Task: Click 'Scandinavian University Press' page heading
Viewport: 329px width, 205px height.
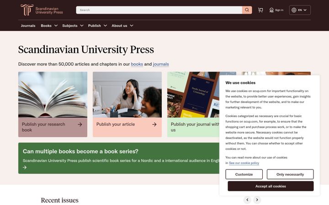Action: [86, 50]
